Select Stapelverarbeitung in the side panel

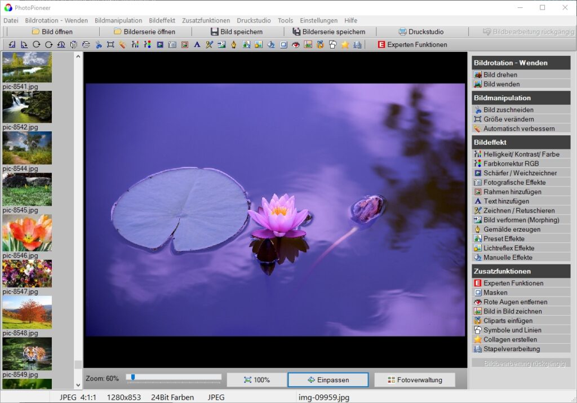[511, 349]
